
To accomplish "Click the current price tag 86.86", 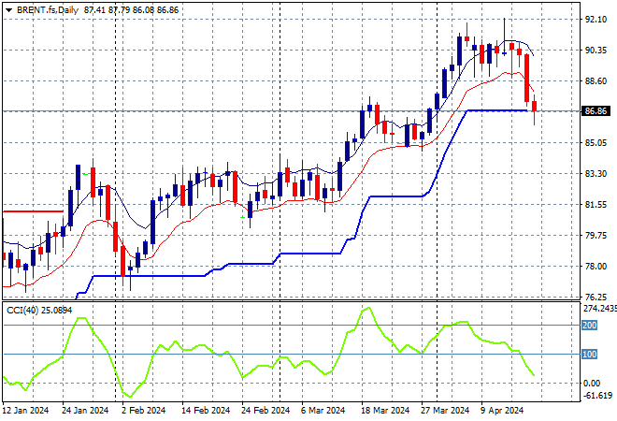I will (596, 110).
